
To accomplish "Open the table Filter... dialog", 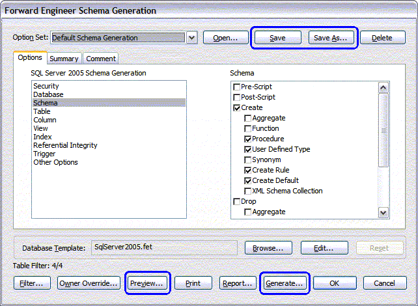I will click(x=32, y=283).
